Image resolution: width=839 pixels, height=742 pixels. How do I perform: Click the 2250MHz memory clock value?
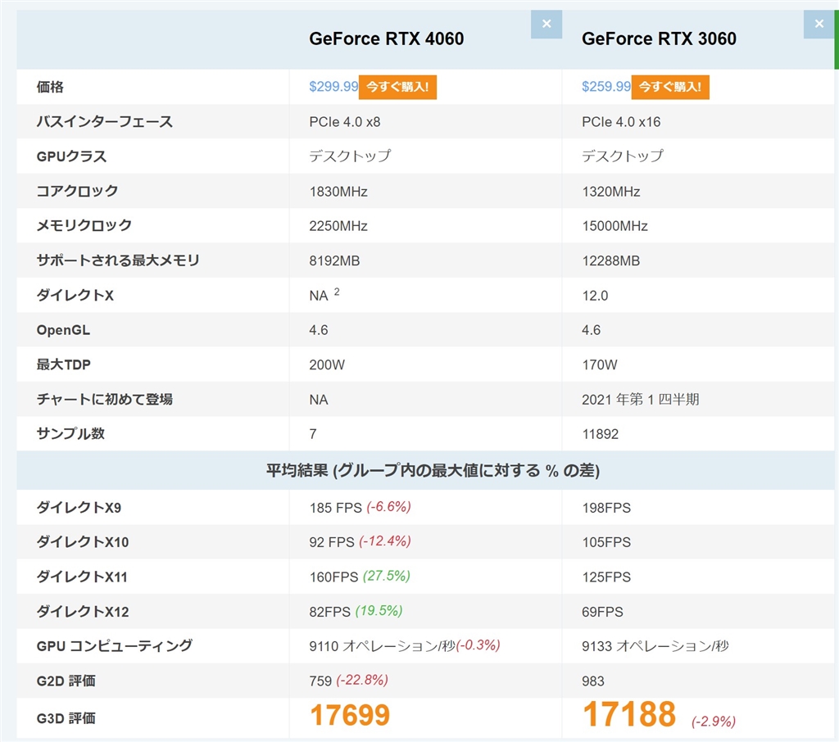338,226
